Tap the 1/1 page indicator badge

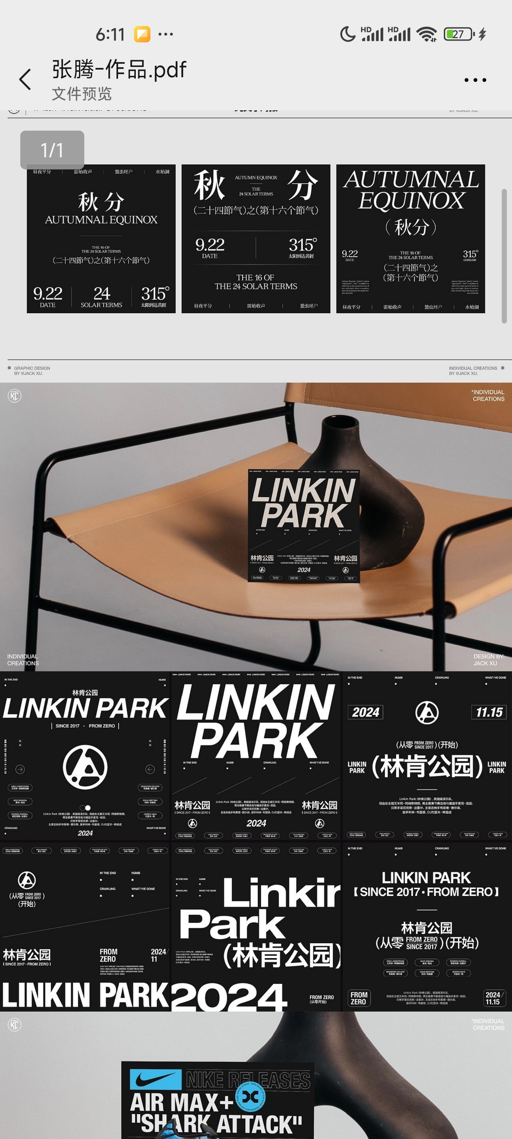click(52, 150)
